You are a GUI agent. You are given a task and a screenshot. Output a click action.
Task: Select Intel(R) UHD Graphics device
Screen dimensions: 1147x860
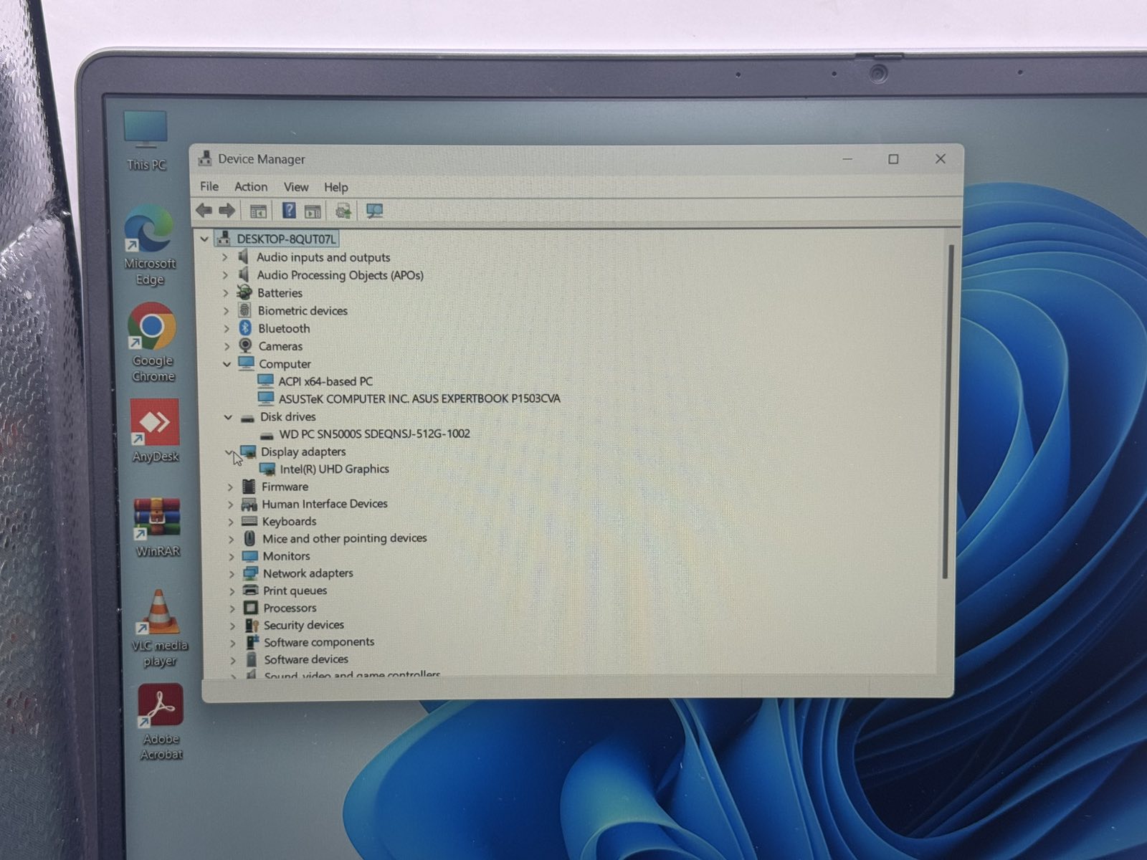[x=334, y=469]
